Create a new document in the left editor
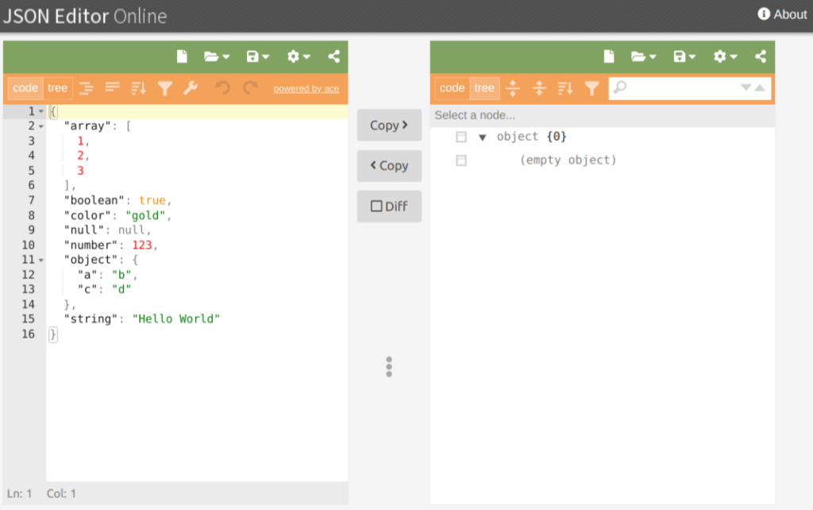 coord(182,56)
